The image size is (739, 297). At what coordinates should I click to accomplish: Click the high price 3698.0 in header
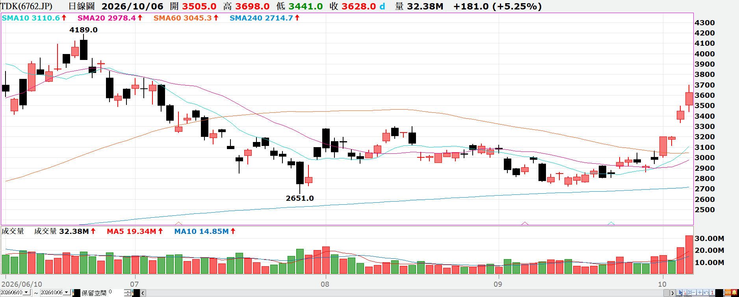coord(253,6)
